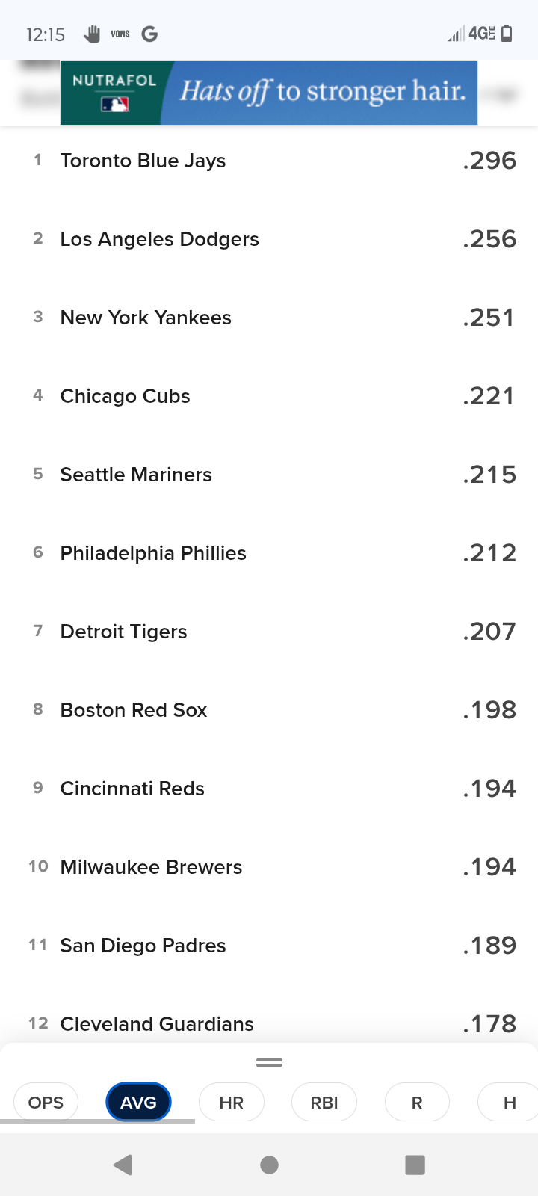Click the stat filter horizontal scrollbar
538x1196 pixels.
click(x=97, y=1121)
